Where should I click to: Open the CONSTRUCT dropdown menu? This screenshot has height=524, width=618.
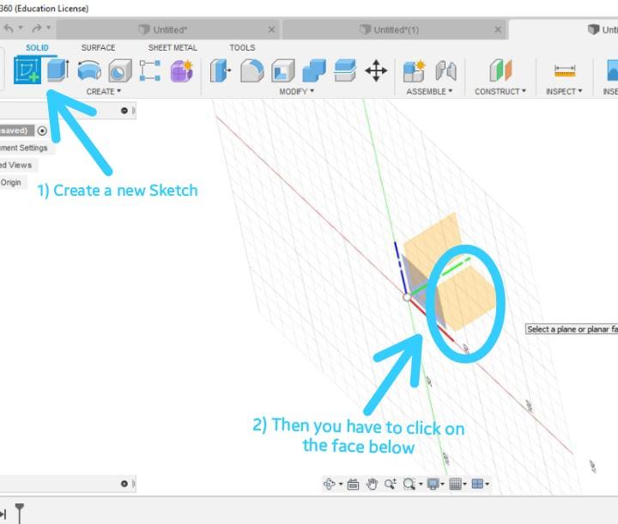(x=500, y=92)
